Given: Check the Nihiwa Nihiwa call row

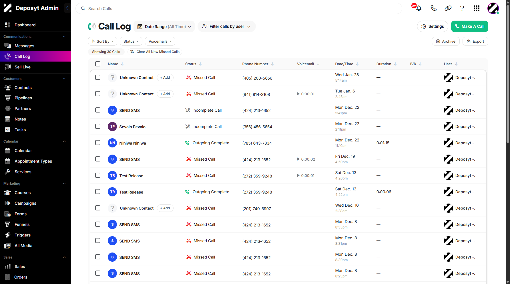Looking at the screenshot, I should pos(98,143).
